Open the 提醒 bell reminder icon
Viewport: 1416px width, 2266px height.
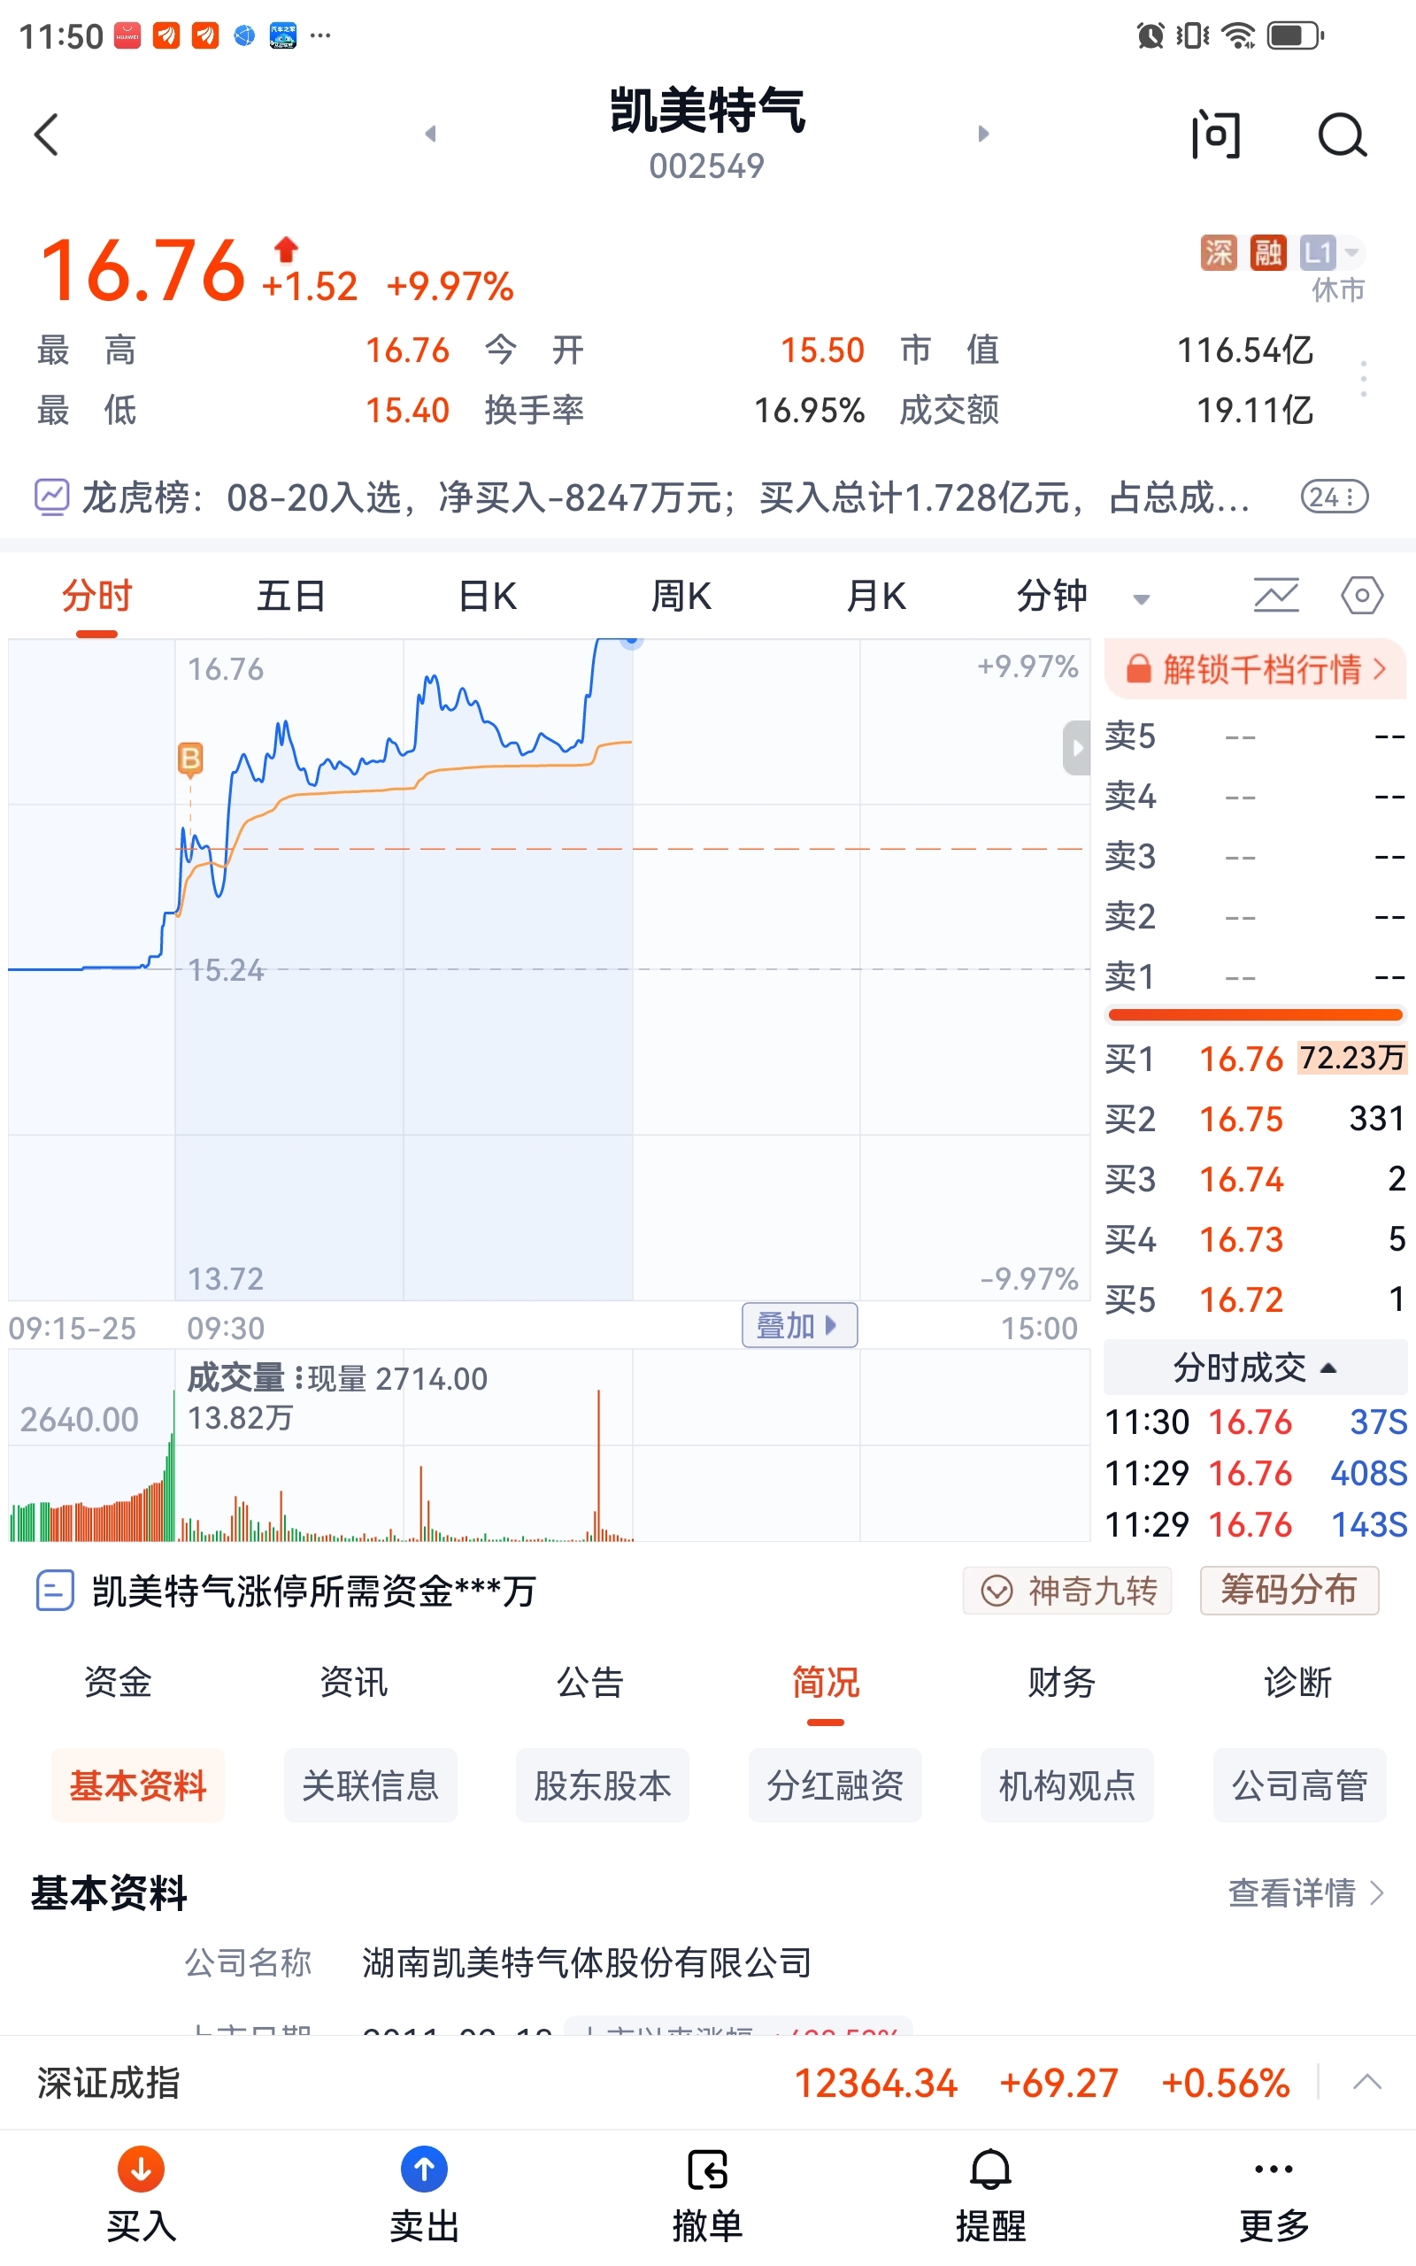pos(991,2169)
